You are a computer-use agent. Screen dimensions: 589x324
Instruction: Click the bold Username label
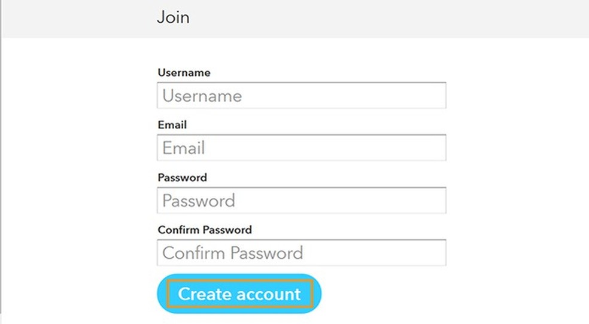point(184,73)
